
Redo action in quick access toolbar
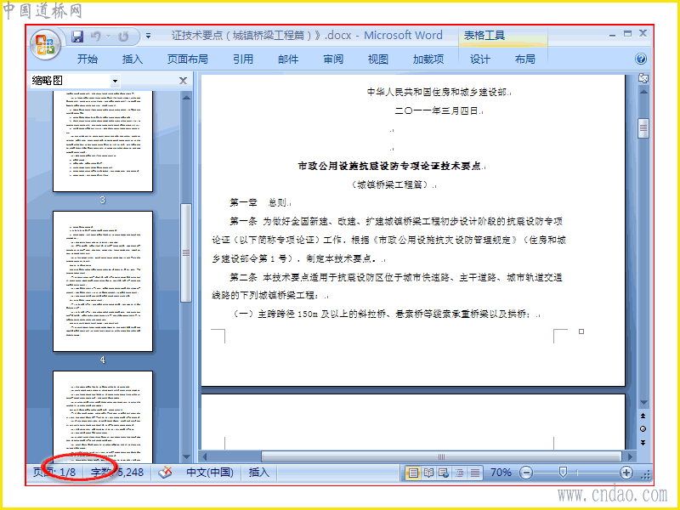124,37
